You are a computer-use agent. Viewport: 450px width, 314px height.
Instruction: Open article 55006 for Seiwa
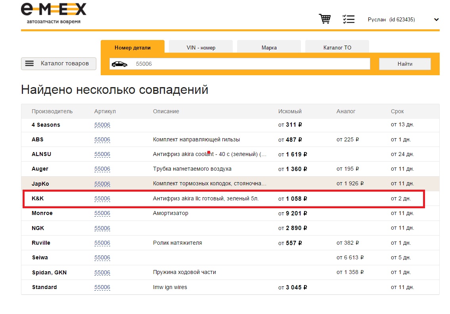[x=102, y=257]
